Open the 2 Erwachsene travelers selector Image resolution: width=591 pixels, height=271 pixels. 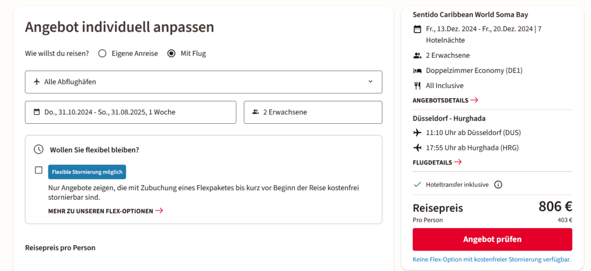point(313,112)
